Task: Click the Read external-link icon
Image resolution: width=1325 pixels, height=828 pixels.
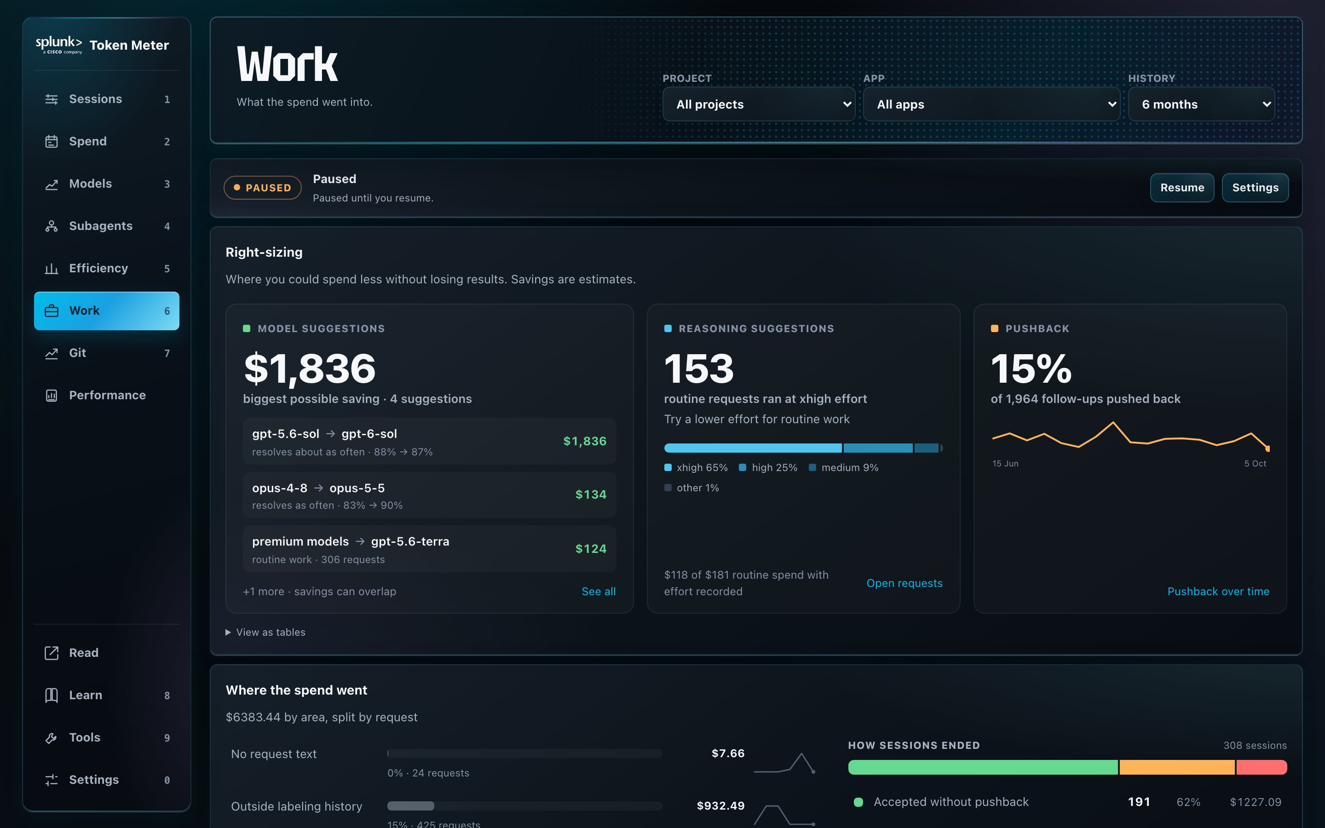Action: (52, 653)
